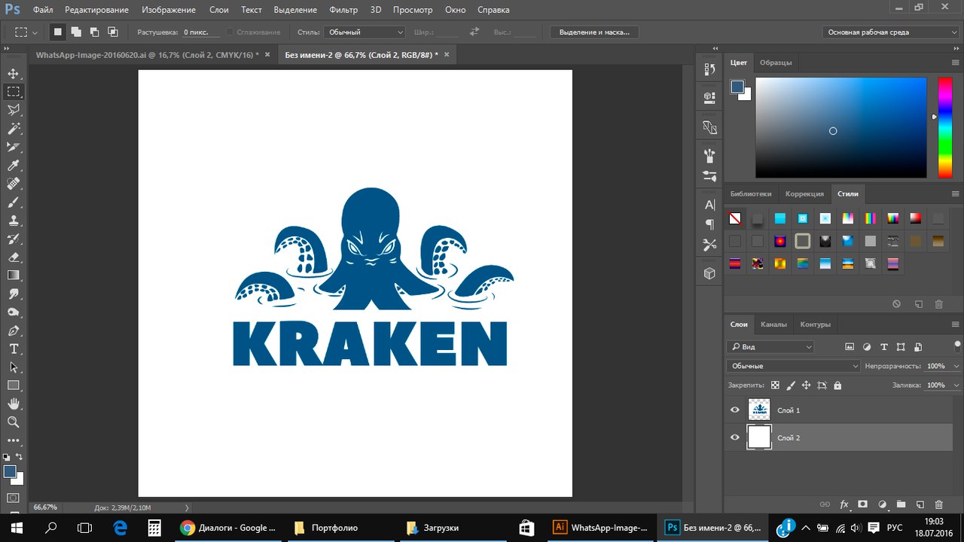Click the Выделение и маска button
Screen dimensions: 964x542
point(594,32)
